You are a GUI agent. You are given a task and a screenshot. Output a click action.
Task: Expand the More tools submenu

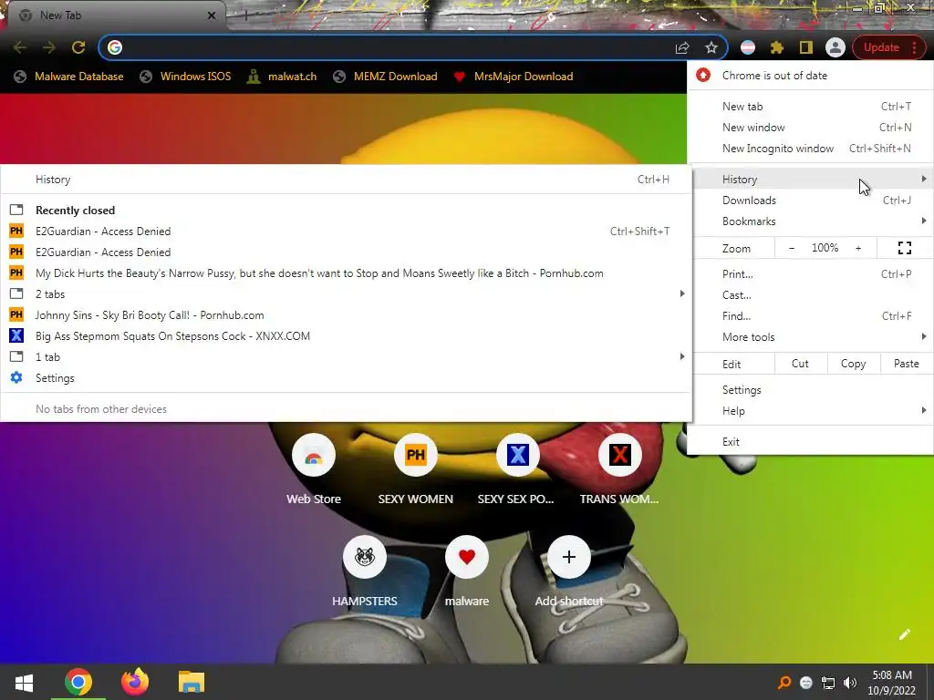click(810, 337)
